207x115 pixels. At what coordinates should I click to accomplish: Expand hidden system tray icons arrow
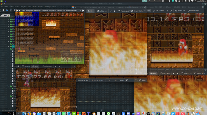coord(195,1)
